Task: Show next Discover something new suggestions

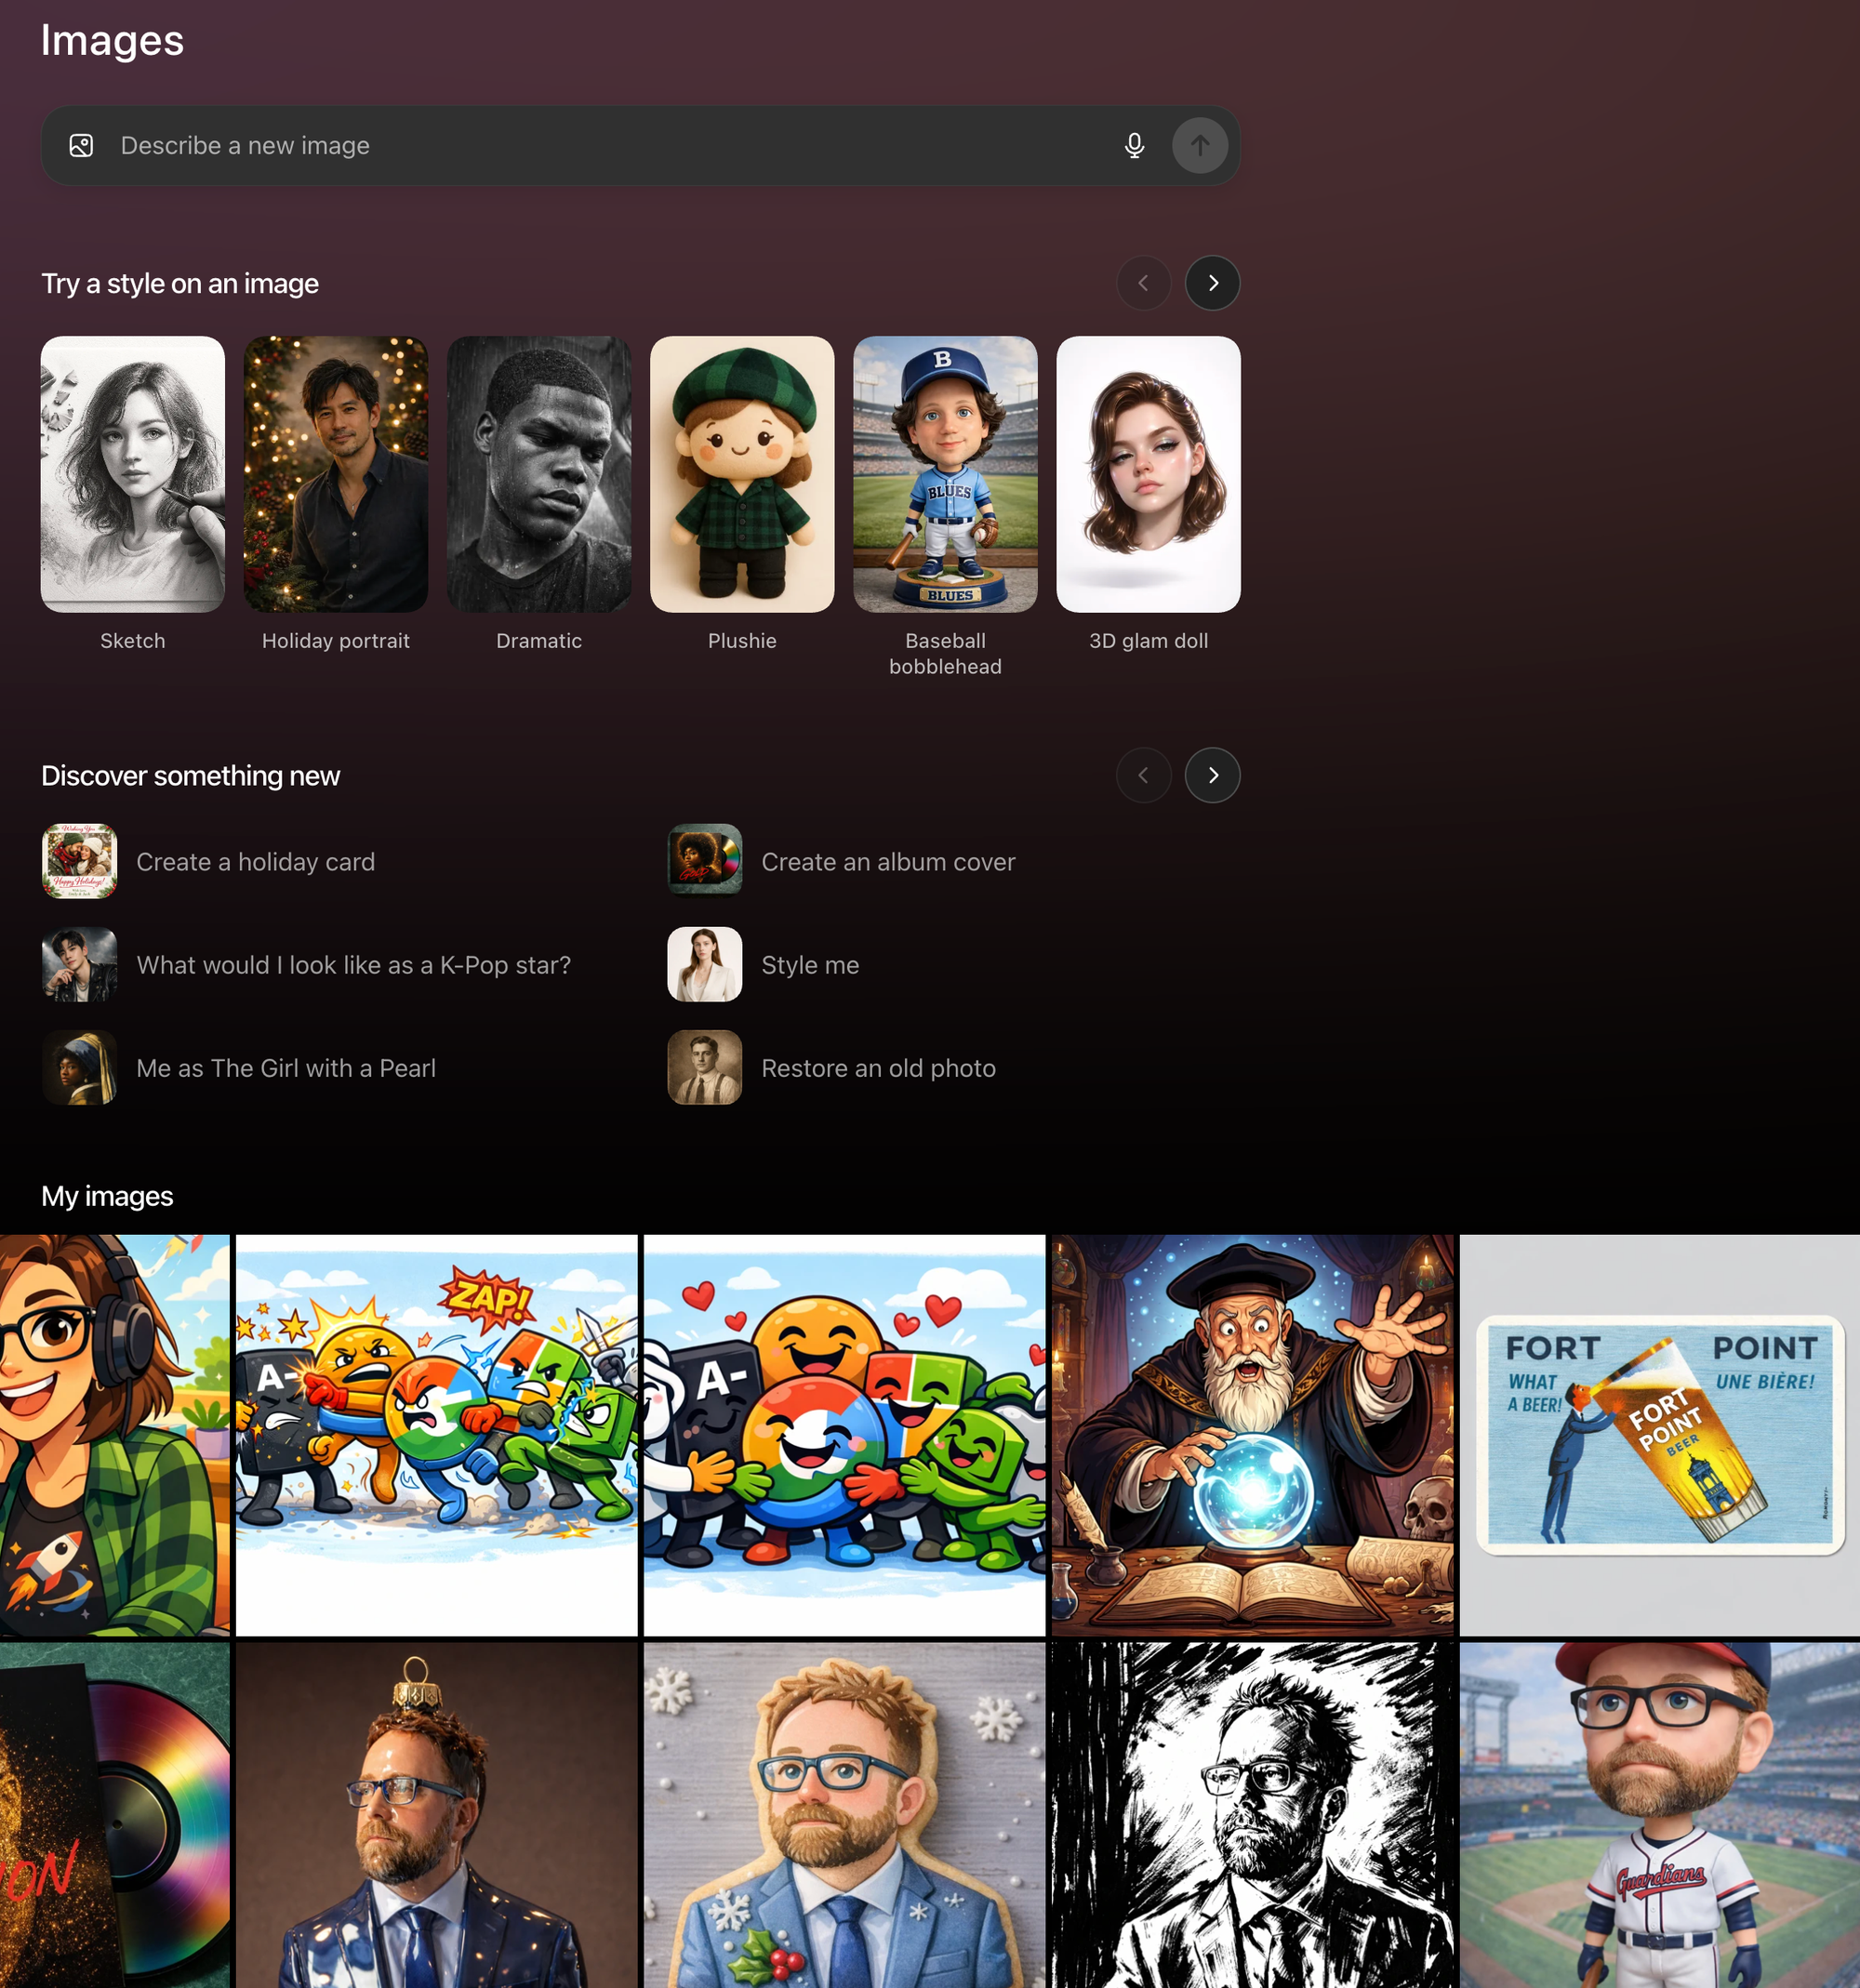Action: [x=1212, y=775]
